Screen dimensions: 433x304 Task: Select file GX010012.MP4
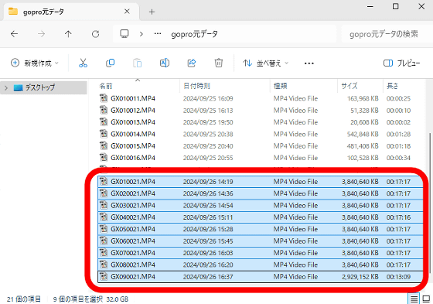(260, 111)
